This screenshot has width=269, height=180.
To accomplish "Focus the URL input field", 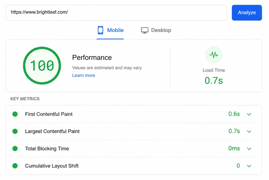I will coord(116,13).
